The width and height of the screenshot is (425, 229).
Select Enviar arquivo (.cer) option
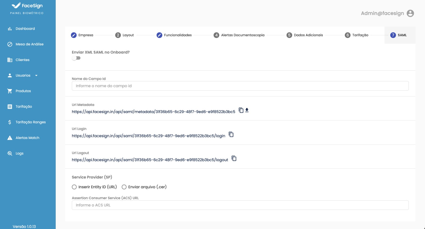[x=124, y=187]
